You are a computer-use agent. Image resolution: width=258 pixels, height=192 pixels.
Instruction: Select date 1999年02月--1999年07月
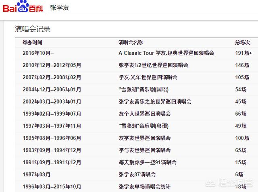(52, 114)
